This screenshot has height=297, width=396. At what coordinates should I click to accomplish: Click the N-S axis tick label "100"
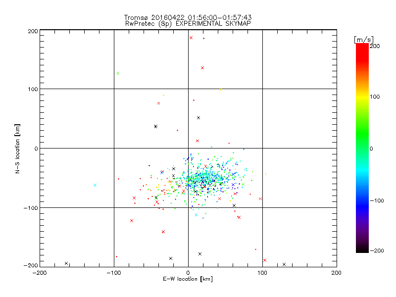click(x=33, y=89)
